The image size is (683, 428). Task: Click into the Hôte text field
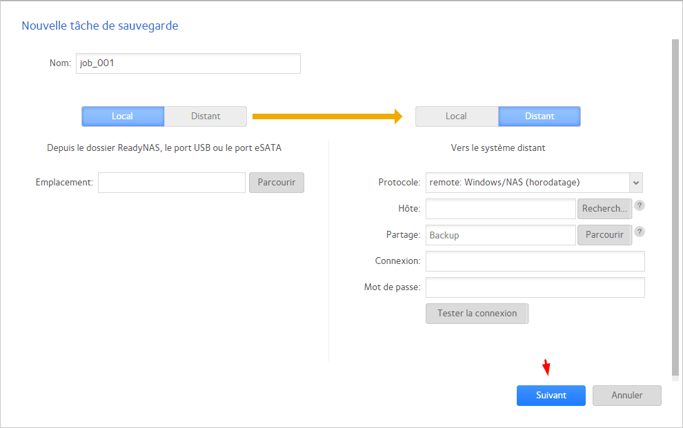pos(501,209)
